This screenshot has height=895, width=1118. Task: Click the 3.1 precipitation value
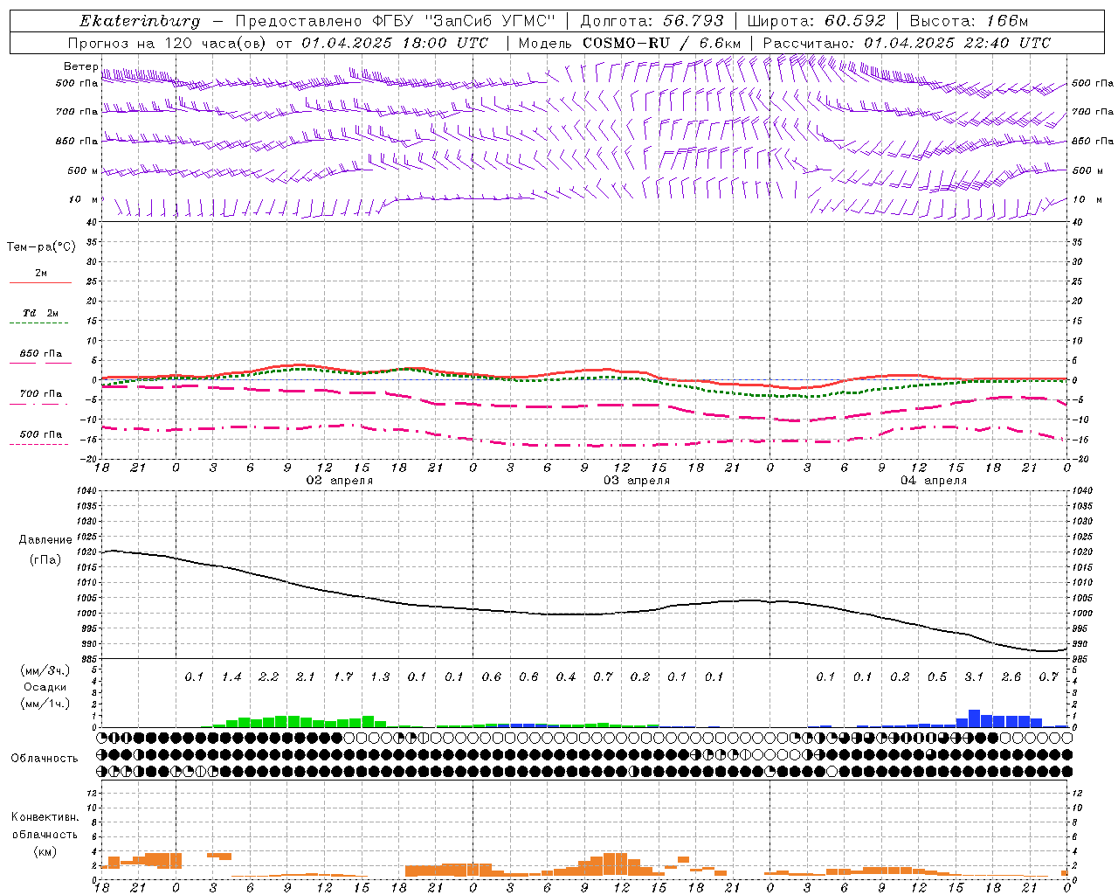[975, 677]
